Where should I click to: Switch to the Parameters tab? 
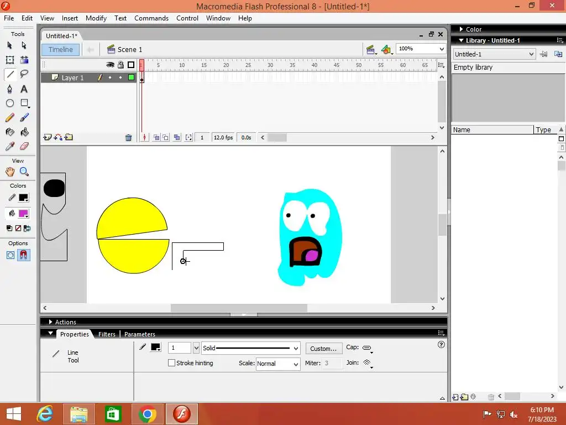pos(140,334)
